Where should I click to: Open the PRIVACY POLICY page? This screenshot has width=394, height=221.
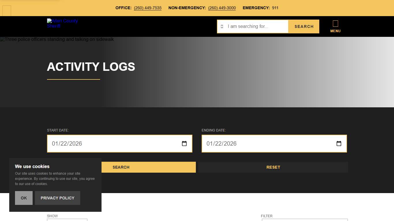click(x=57, y=198)
